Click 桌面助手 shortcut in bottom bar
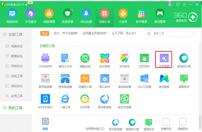 pos(149,125)
